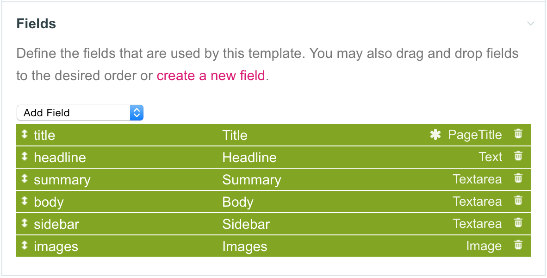Follow the create a new field link
547x278 pixels.
click(211, 75)
